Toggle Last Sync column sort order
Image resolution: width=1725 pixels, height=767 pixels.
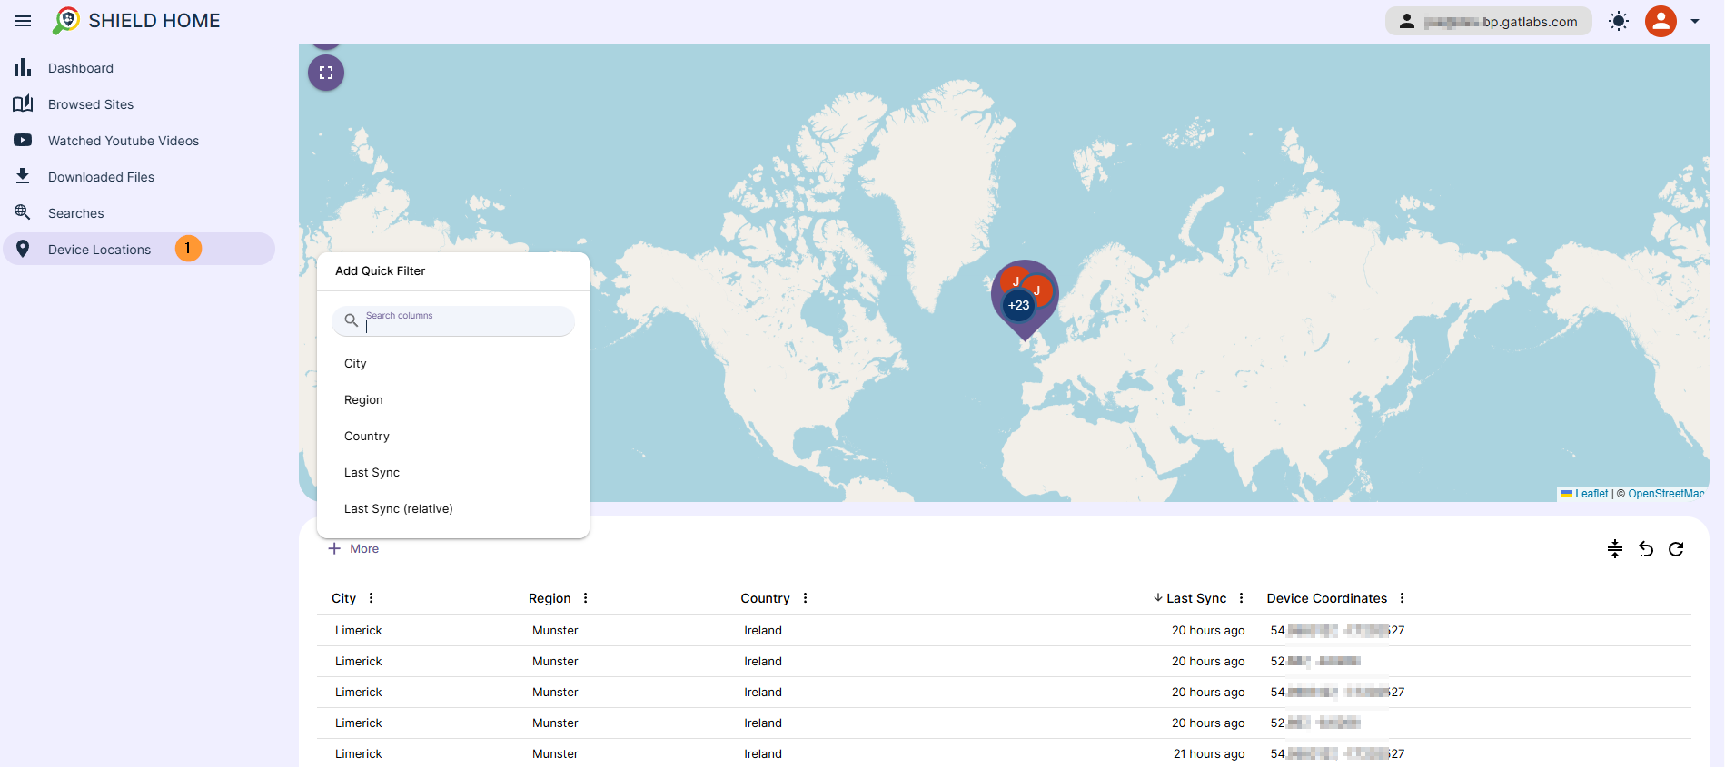(x=1190, y=598)
